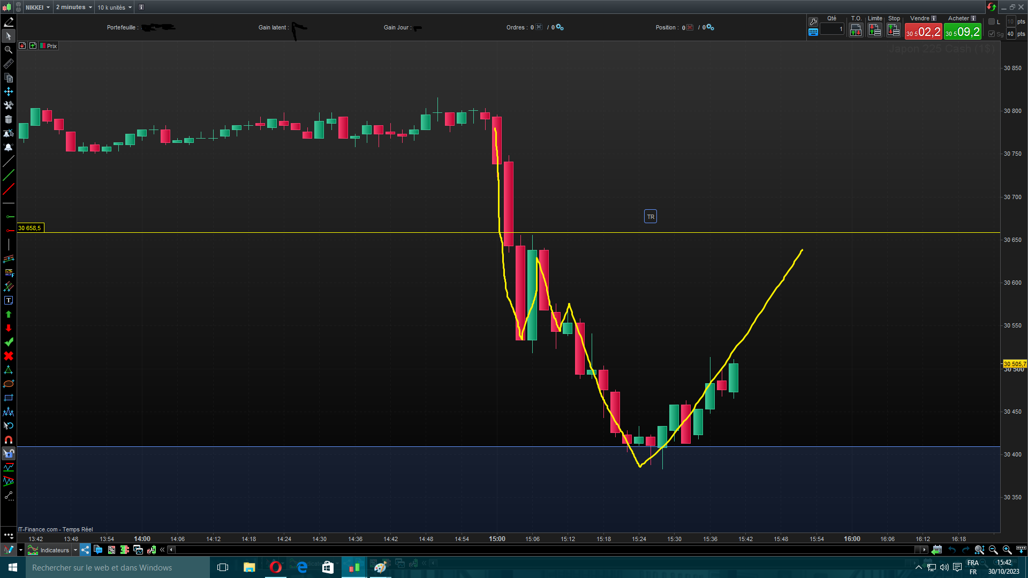This screenshot has height=578, width=1028.
Task: Open the 2 minutes timeframe dropdown
Action: point(74,7)
